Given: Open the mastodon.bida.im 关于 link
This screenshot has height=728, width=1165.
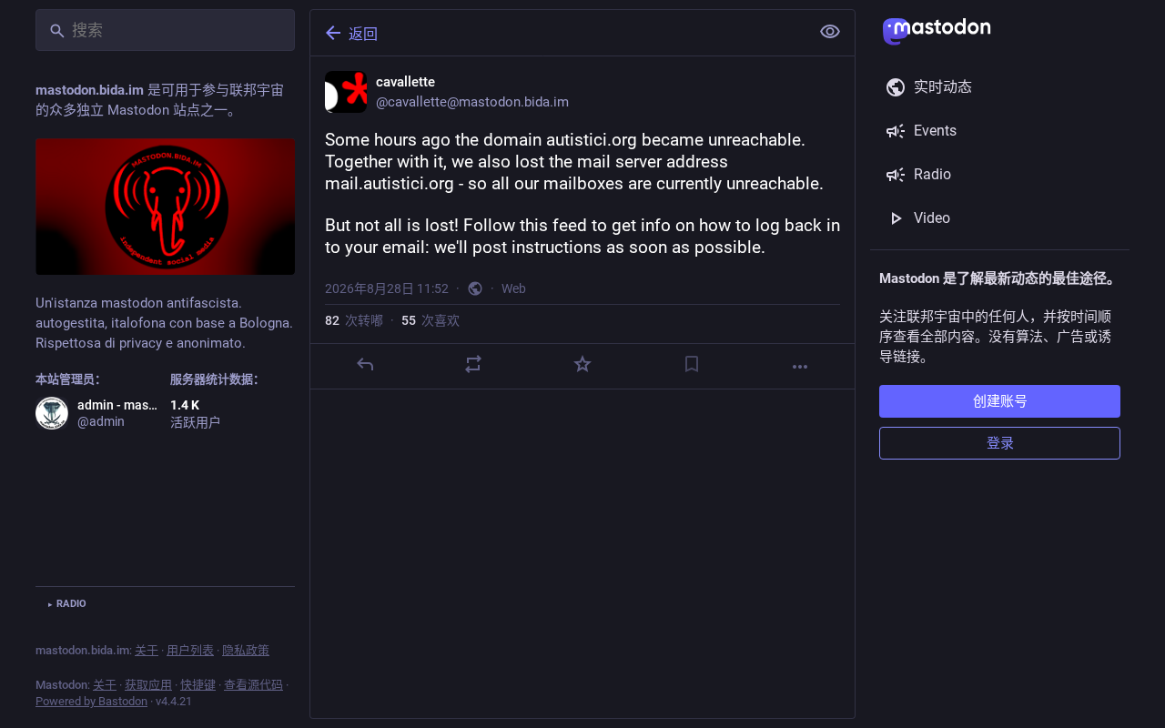Looking at the screenshot, I should [147, 650].
